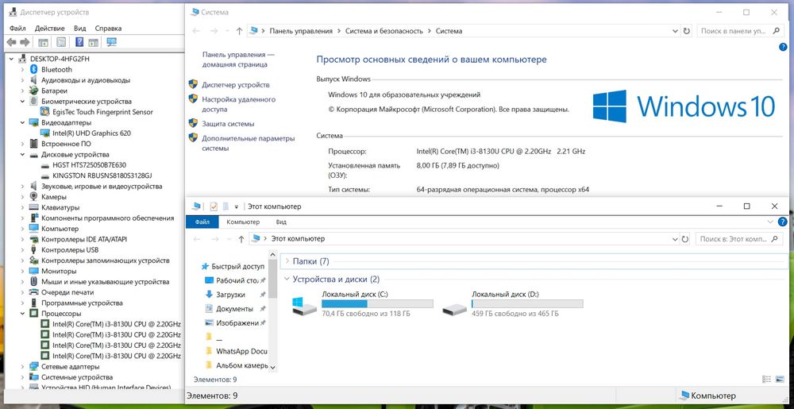Expand the ribbon chevron in Этот компьютер window
Viewport: 794px width, 409px height.
[x=771, y=222]
